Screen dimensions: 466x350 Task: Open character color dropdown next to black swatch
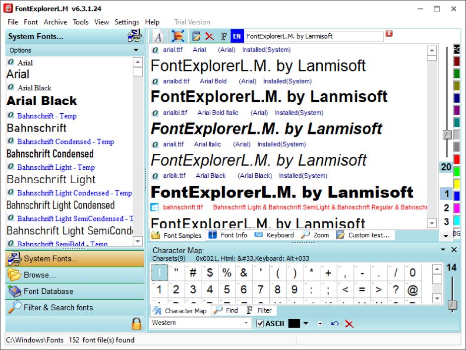pyautogui.click(x=306, y=323)
